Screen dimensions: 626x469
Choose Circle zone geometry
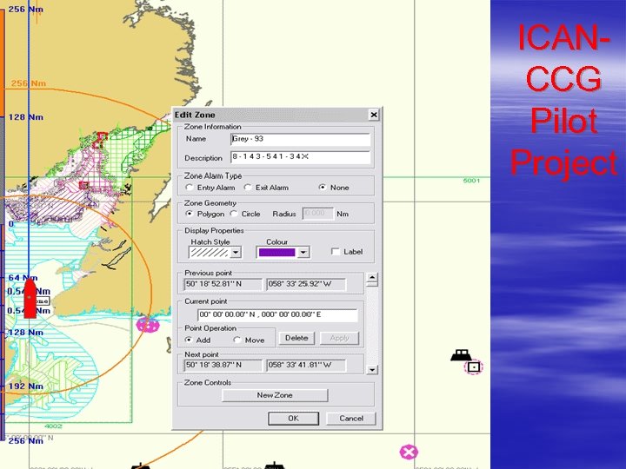tap(234, 214)
